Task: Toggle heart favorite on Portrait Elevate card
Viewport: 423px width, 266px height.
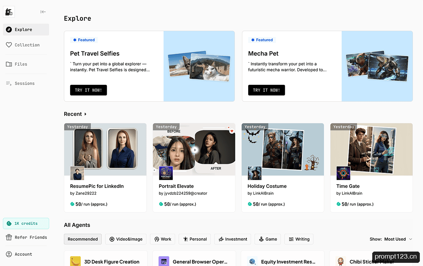Action: (232, 131)
